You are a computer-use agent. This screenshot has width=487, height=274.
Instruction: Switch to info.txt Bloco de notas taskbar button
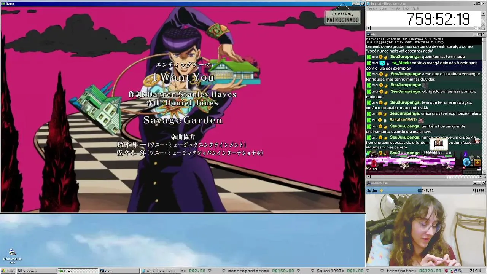[x=160, y=271]
